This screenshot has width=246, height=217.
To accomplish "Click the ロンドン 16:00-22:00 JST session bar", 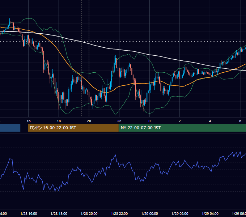I will 73,128.
